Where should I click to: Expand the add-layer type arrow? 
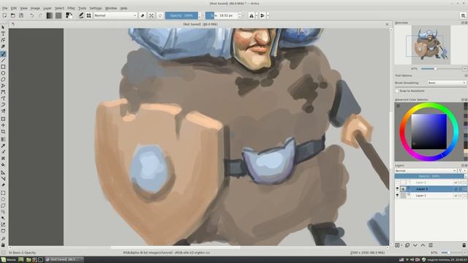[x=401, y=245]
